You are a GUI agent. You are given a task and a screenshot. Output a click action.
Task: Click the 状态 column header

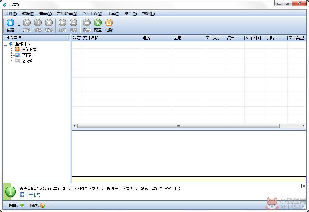(x=77, y=38)
